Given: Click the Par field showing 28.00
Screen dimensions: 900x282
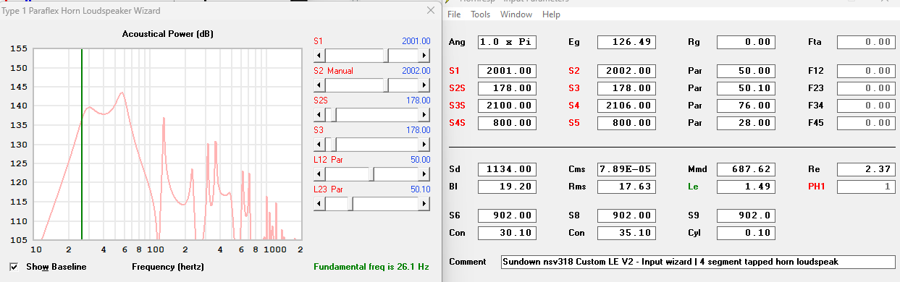Looking at the screenshot, I should 746,123.
